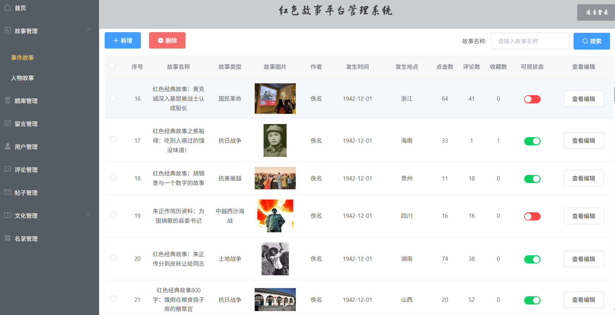Tick the checkbox for row 21

point(113,299)
